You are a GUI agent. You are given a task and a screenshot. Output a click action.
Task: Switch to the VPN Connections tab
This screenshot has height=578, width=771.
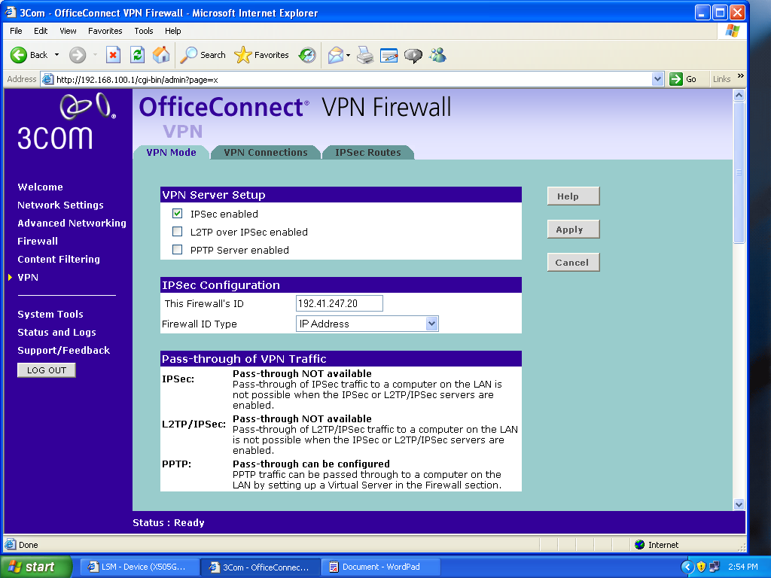266,153
